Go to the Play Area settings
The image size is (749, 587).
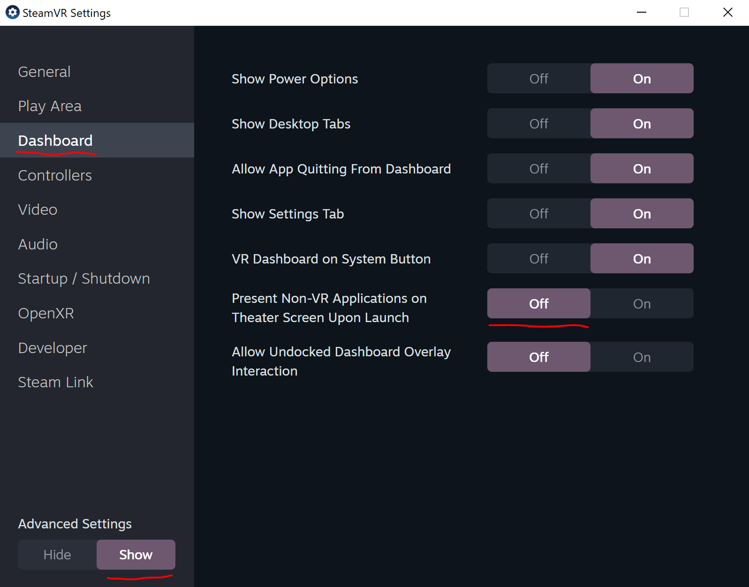click(50, 106)
